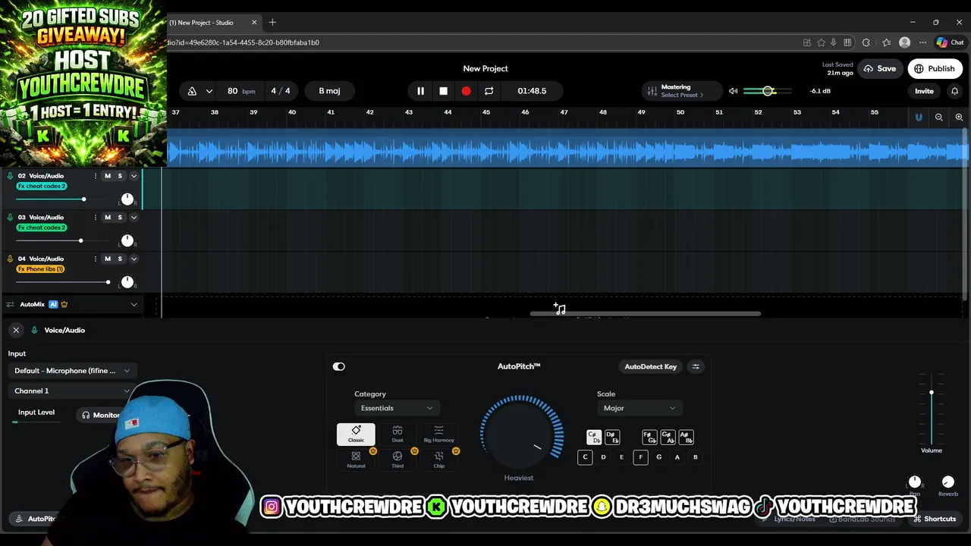The height and width of the screenshot is (546, 971).
Task: Select the Classic AutoPitch preset
Action: tap(356, 435)
